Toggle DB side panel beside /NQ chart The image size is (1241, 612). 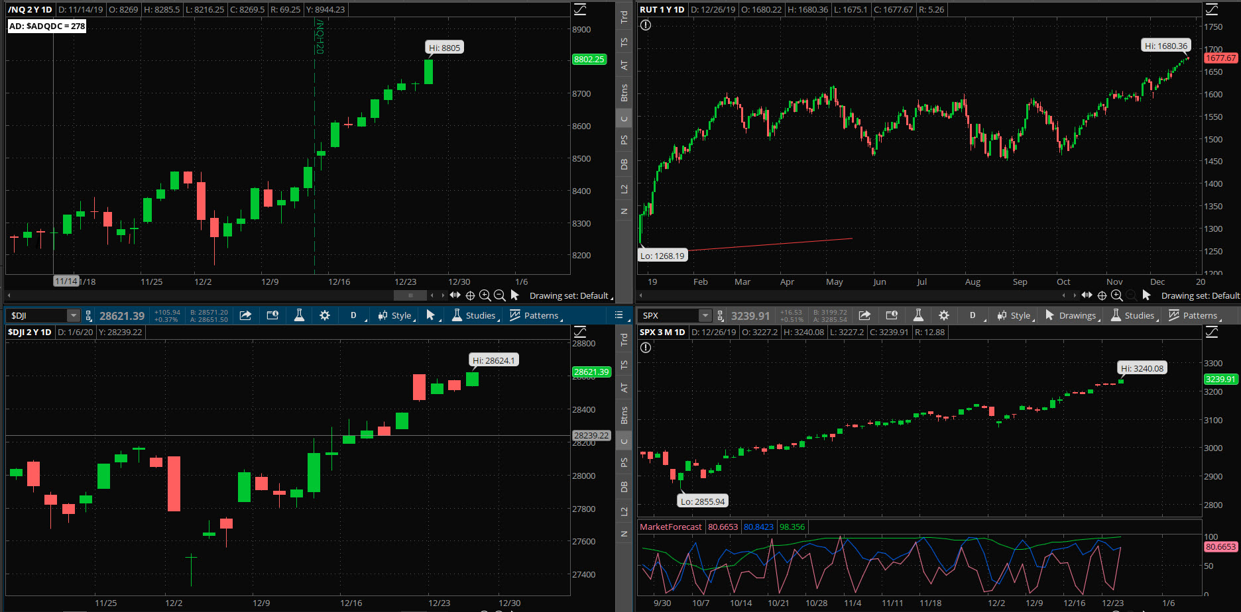[x=624, y=164]
